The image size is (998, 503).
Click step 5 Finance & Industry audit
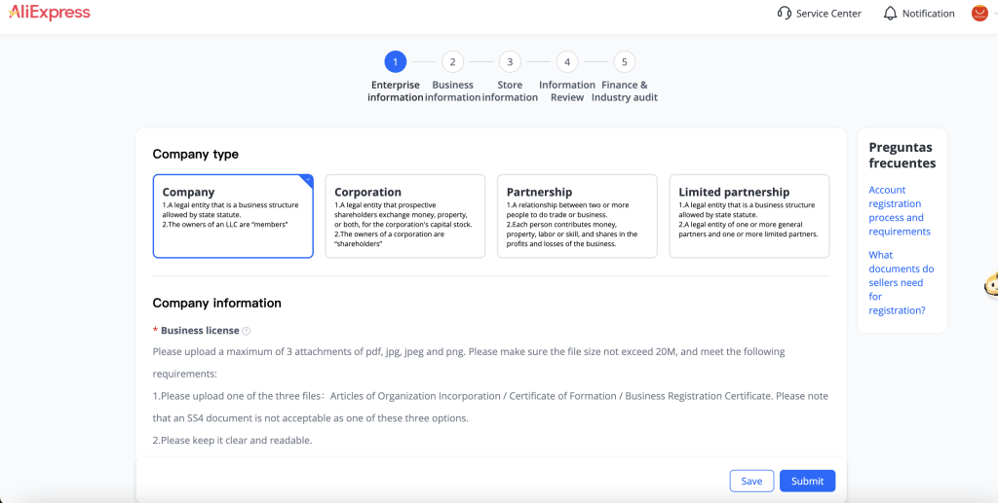point(625,61)
